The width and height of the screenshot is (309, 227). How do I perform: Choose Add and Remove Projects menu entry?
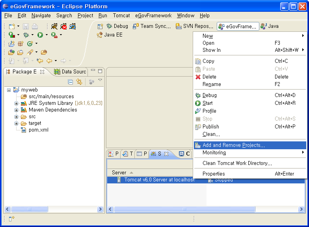(x=250, y=145)
